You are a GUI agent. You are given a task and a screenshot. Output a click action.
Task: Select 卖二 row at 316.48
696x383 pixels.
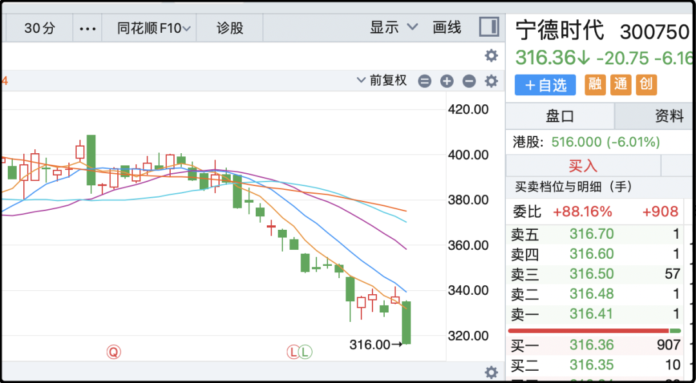(595, 294)
